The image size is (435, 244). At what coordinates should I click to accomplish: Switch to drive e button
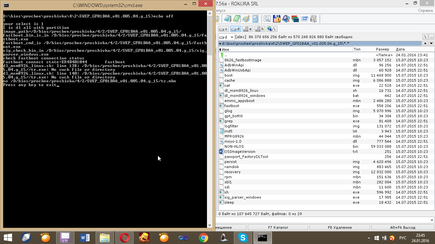click(247, 29)
